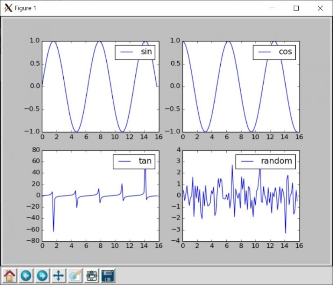Click the −80 y-axis label on tan plot

click(x=33, y=241)
